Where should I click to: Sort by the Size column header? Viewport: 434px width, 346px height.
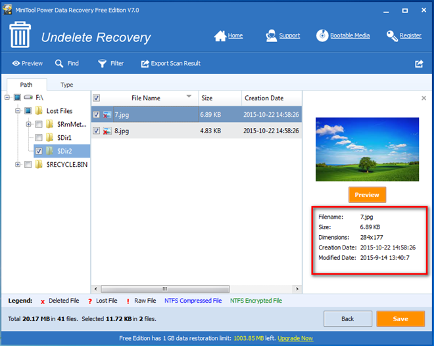(220, 98)
